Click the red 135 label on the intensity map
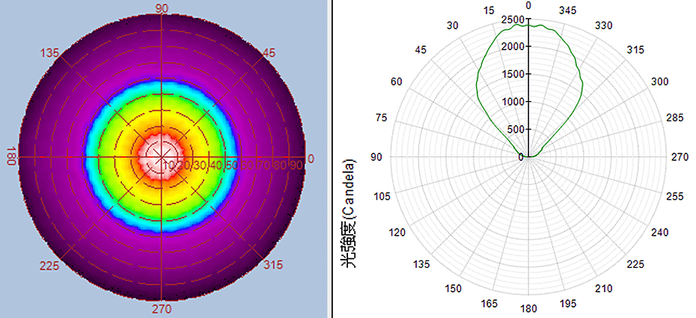 [x=51, y=53]
